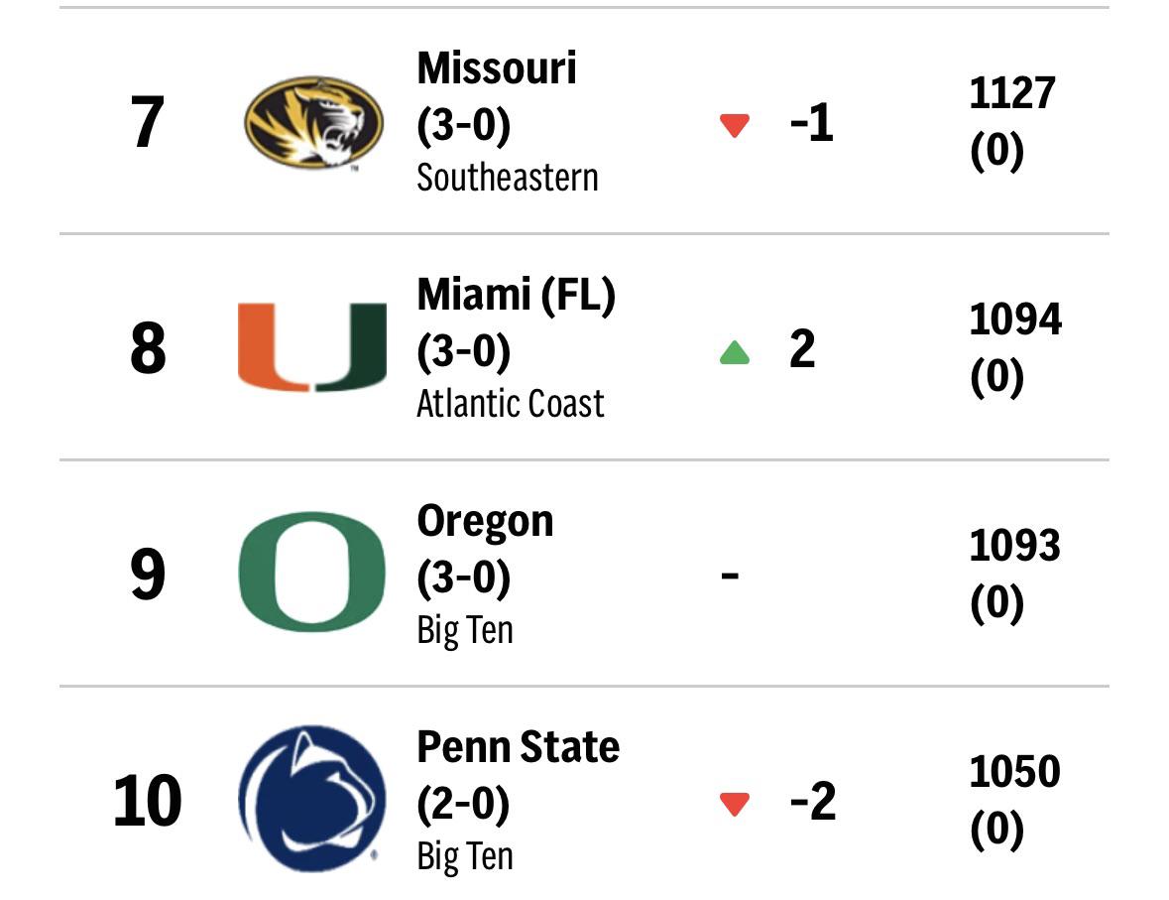Open the Oregon team name link
Viewport: 1169px width, 900px height.
tap(485, 521)
